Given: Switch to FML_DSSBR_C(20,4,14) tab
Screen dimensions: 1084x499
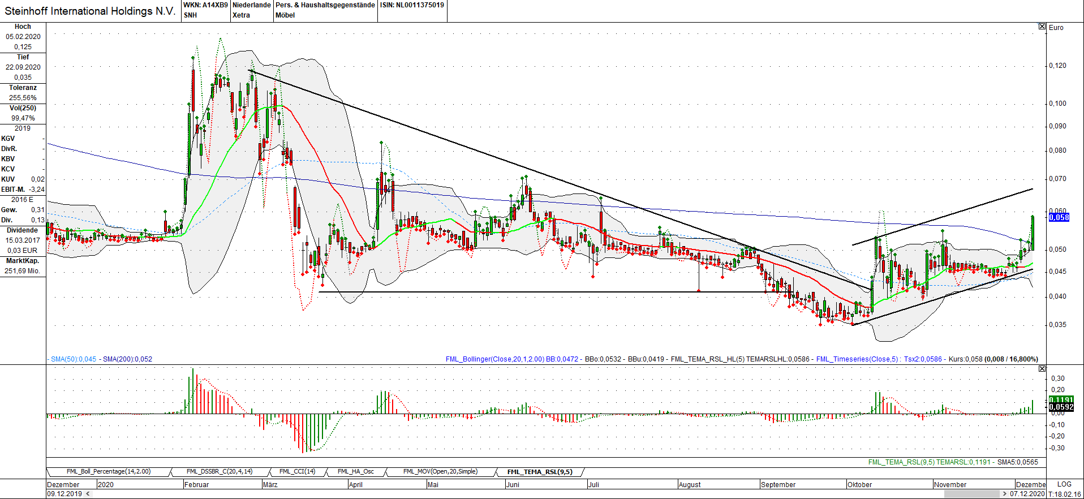Looking at the screenshot, I should 220,471.
